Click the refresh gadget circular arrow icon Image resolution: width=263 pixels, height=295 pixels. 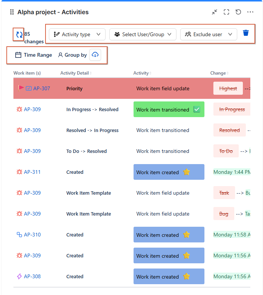(x=238, y=12)
